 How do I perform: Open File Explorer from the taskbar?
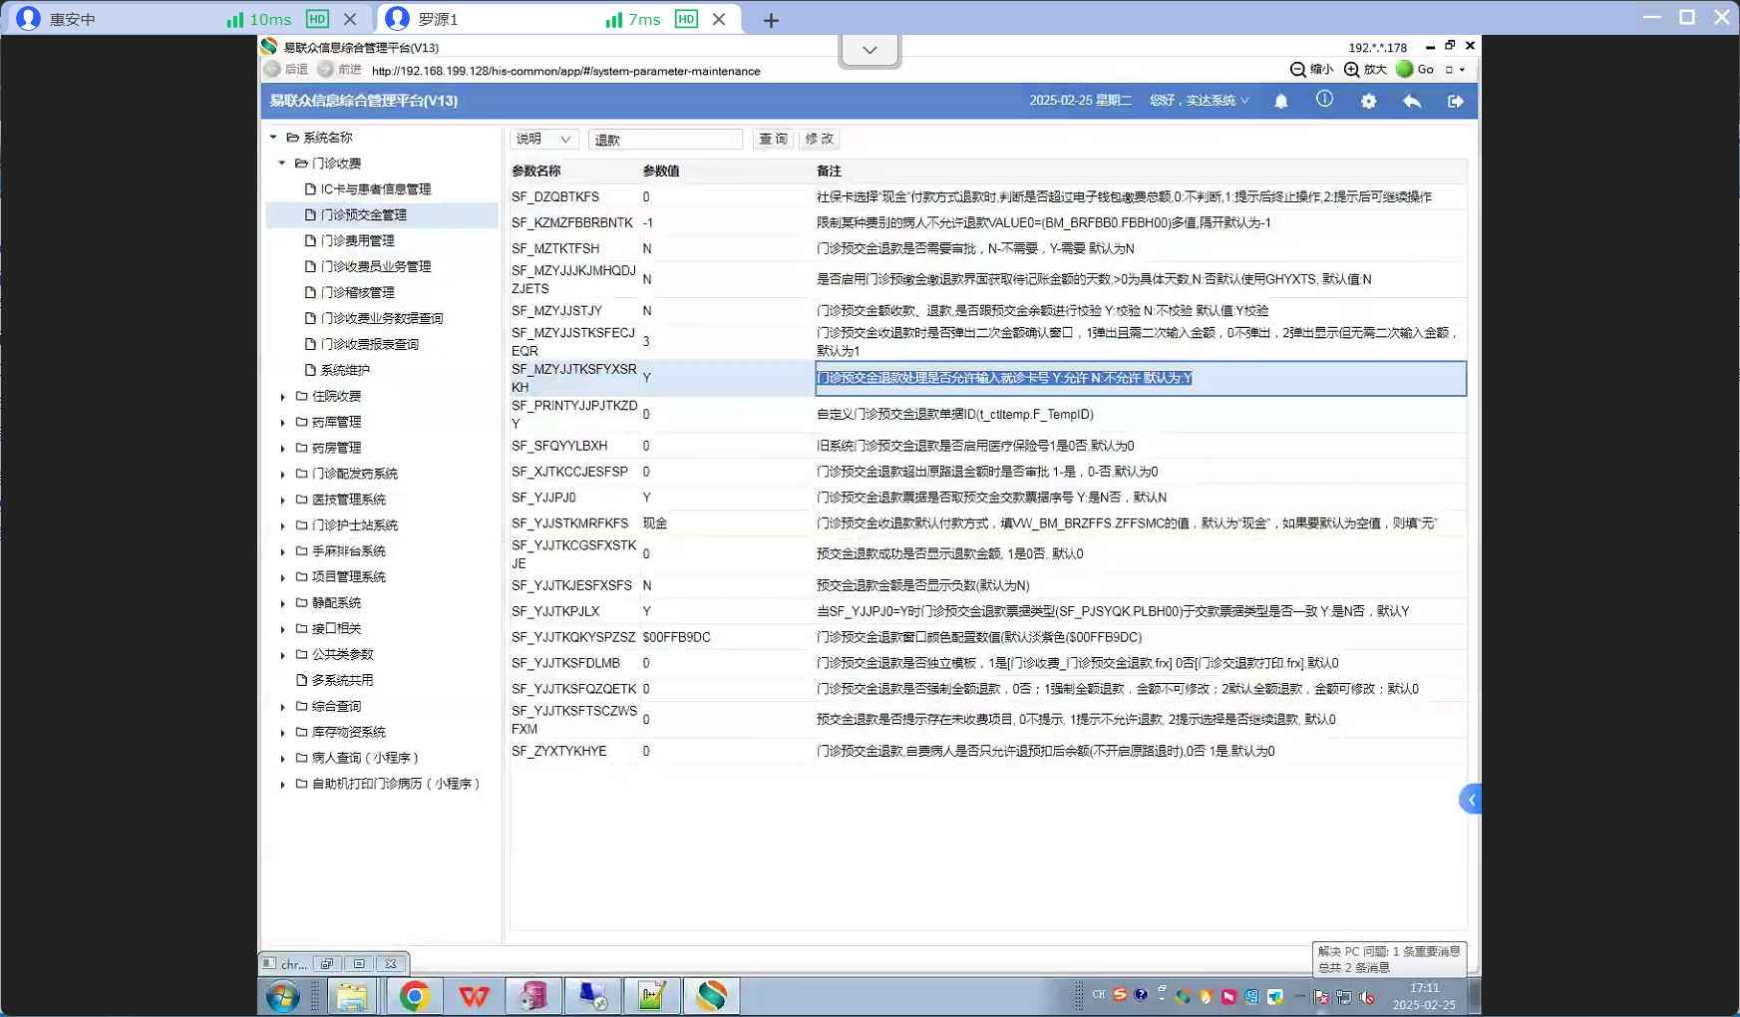click(x=352, y=996)
